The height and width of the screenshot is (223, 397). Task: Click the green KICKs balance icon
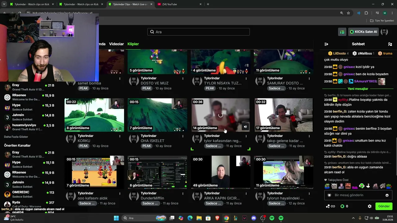(x=342, y=206)
